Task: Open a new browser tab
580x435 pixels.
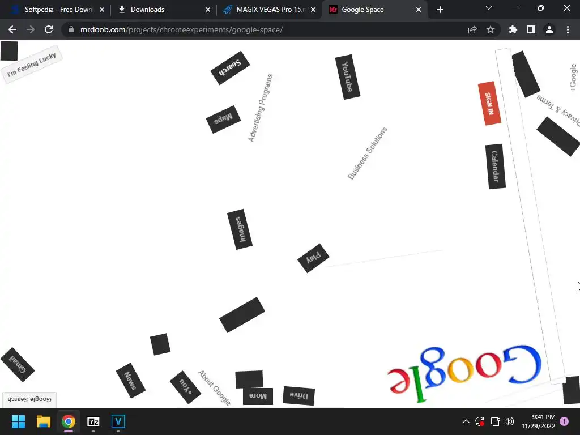Action: pyautogui.click(x=440, y=10)
